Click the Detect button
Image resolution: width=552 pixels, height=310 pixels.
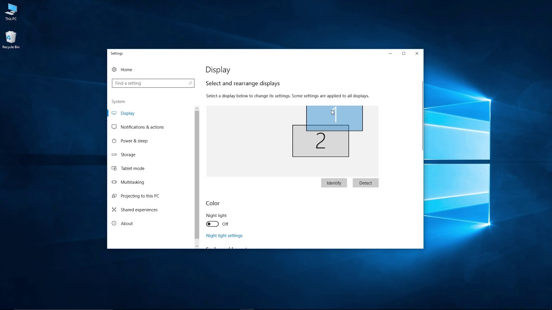tap(365, 183)
